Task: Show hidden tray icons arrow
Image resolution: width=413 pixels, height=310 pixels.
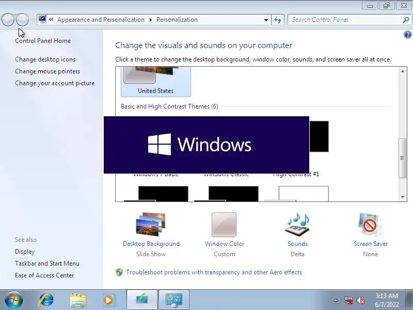Action: point(336,300)
